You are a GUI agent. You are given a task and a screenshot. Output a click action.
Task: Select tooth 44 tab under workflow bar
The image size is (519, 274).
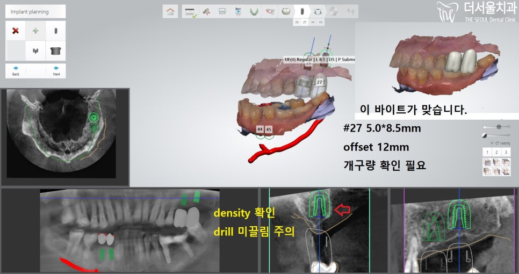[x=313, y=23]
